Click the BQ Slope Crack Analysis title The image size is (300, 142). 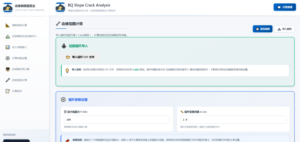tap(89, 5)
